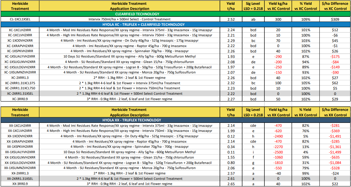Select the -$24 difference cell

coord(335,173)
